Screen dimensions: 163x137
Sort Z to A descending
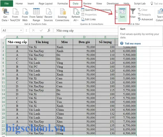coord(116,18)
